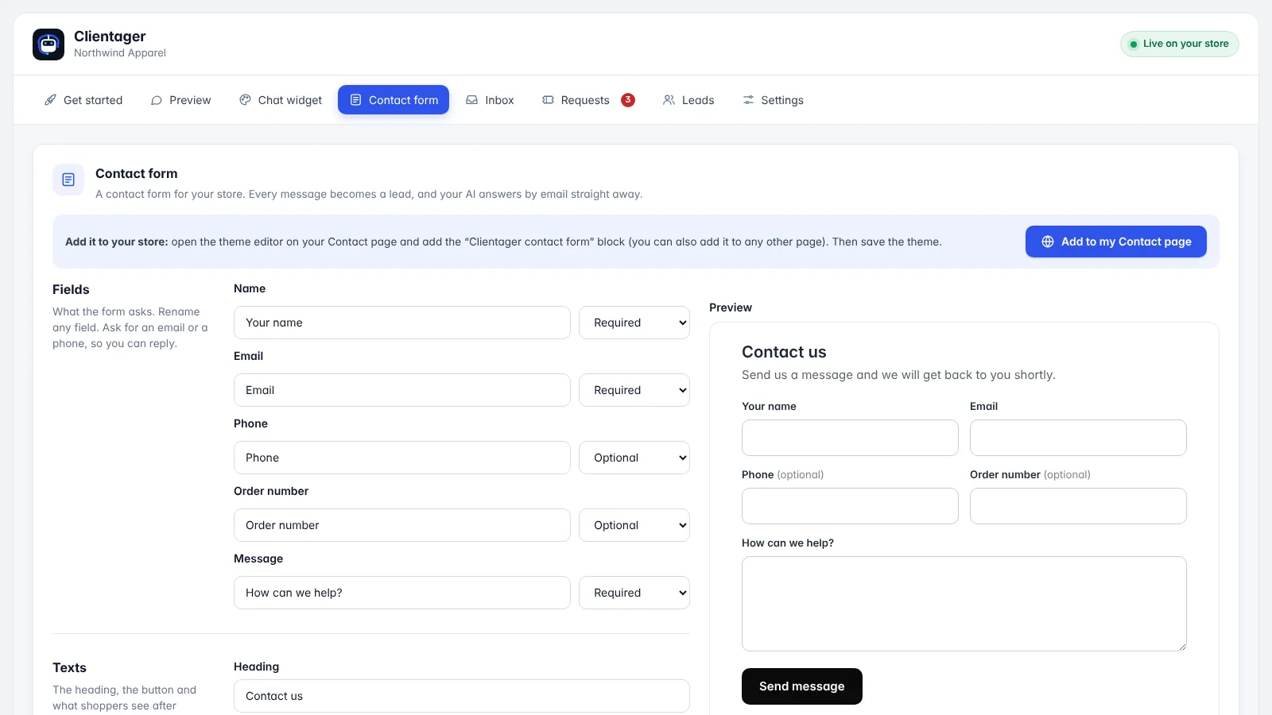Click the Clientager robot logo icon

pos(48,44)
